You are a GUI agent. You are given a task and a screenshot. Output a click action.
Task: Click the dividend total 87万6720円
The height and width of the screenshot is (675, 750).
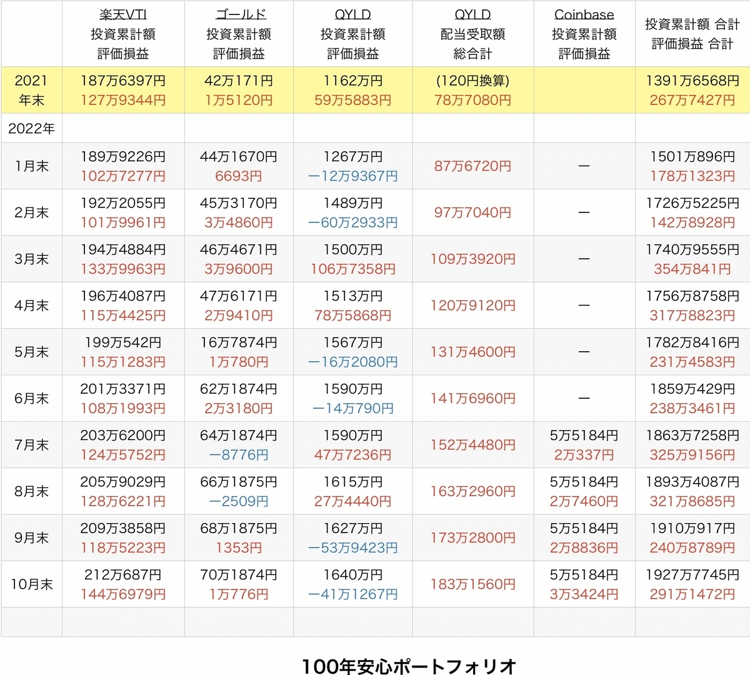tap(473, 166)
